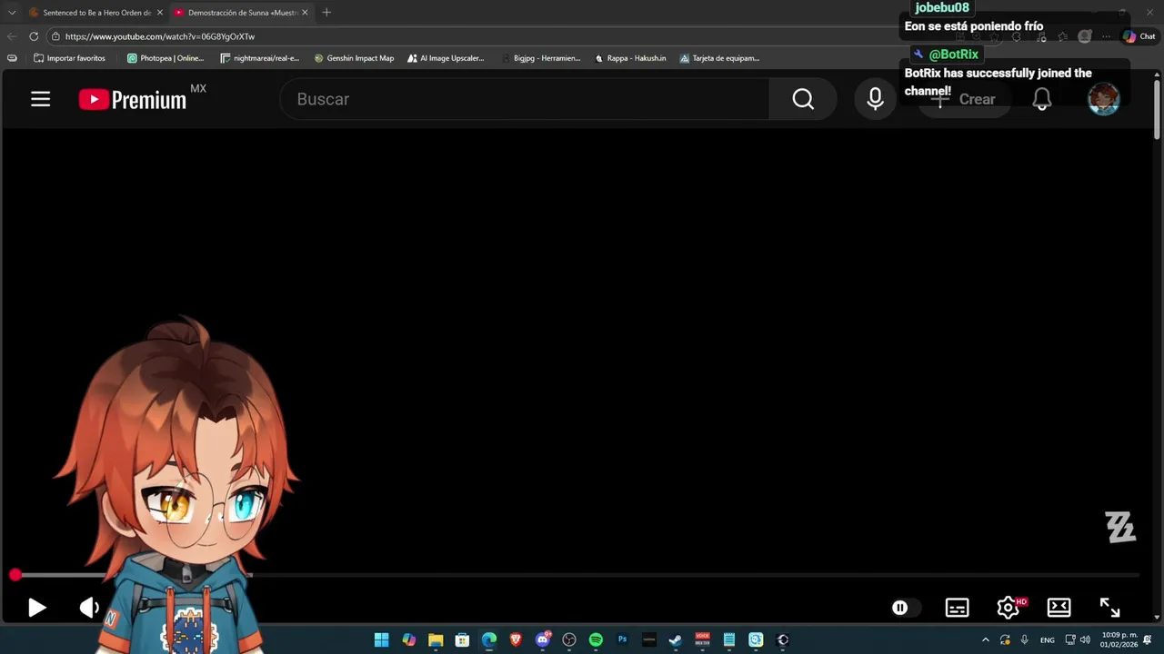Open the browser Chat sidebar button
This screenshot has height=654, width=1164.
pyautogui.click(x=1139, y=36)
